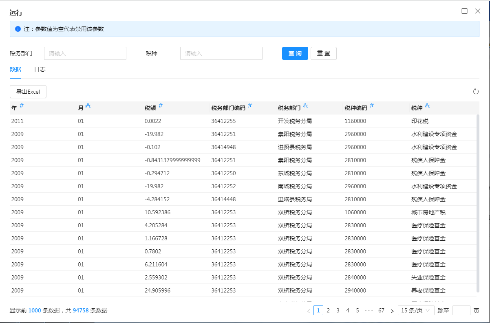The height and width of the screenshot is (323, 490).
Task: Click the blue info icon in the notice banner
Action: point(18,29)
